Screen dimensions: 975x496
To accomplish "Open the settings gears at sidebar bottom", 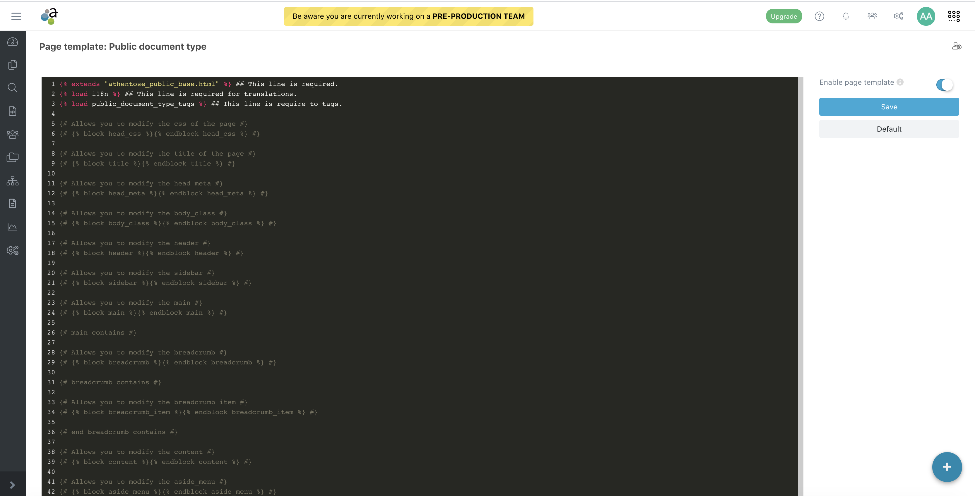I will (13, 250).
